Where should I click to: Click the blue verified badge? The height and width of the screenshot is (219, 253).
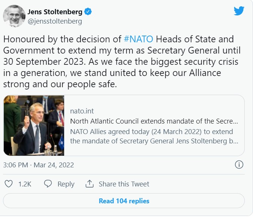coord(88,12)
